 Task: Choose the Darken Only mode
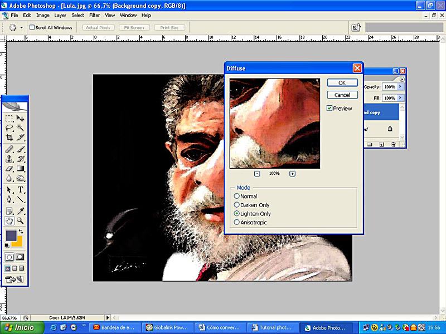[x=237, y=205]
